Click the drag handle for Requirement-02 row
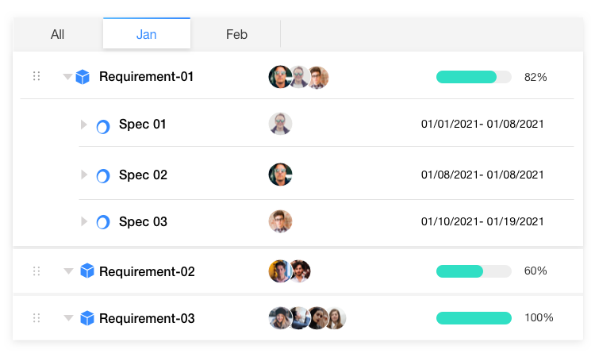The image size is (595, 357). [36, 271]
